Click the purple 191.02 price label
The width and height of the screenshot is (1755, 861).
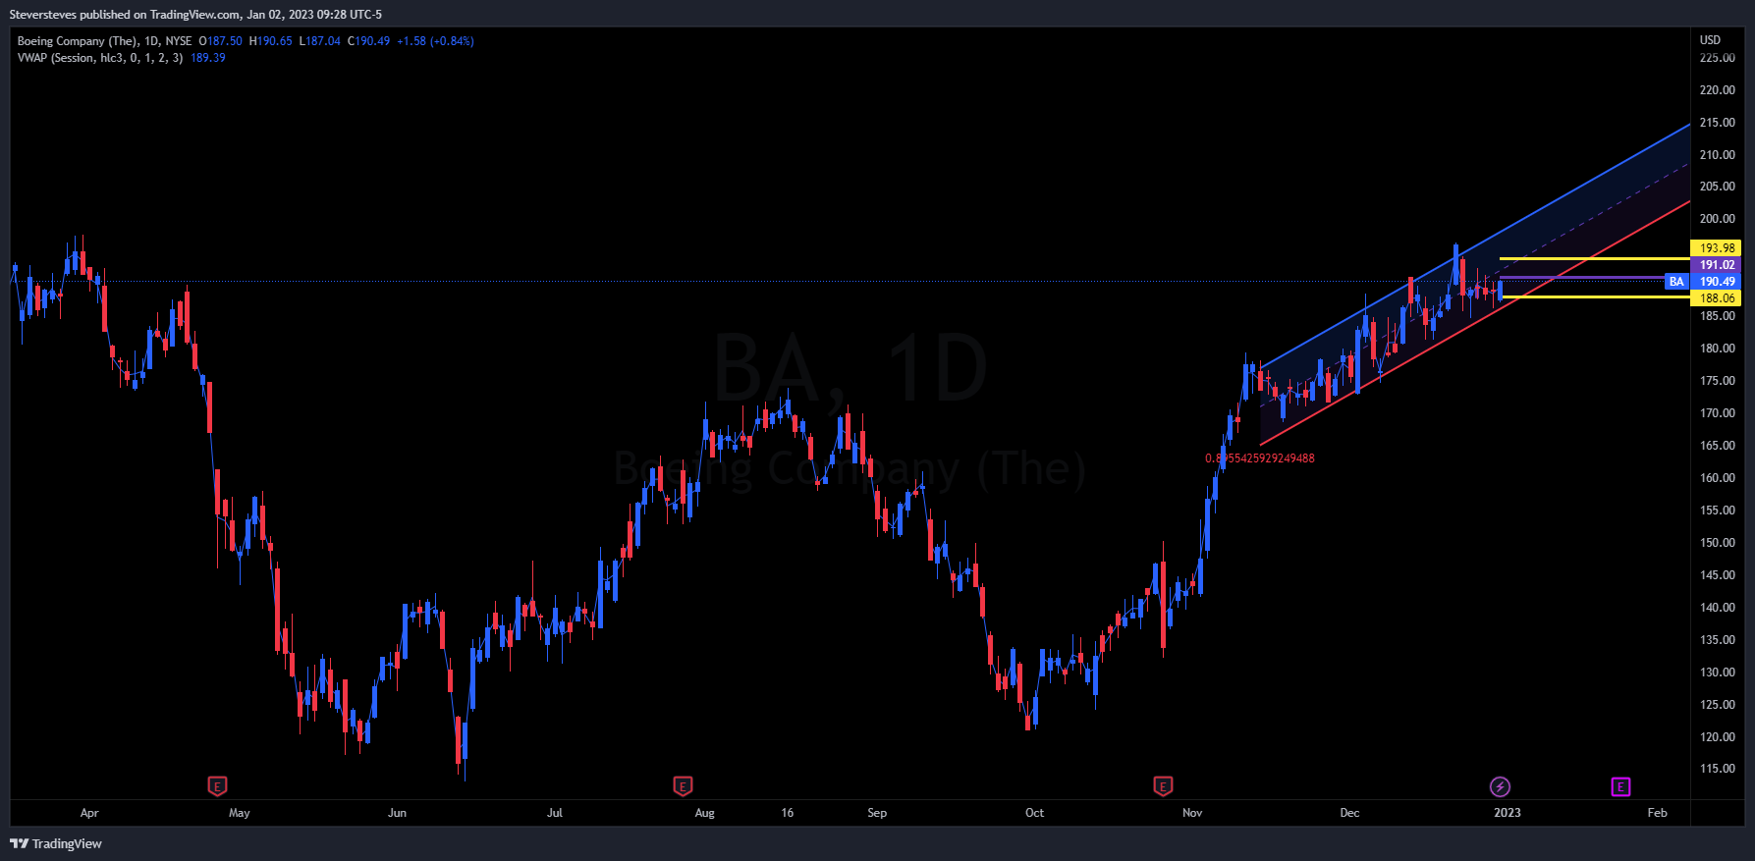(x=1716, y=265)
